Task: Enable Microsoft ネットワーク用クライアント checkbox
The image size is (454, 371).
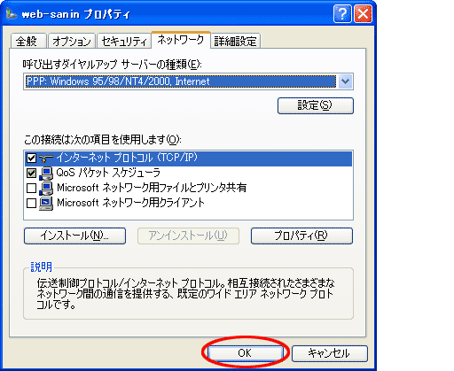Action: pos(31,203)
